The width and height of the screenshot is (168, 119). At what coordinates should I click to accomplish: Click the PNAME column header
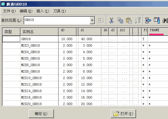point(158,32)
